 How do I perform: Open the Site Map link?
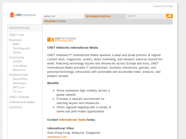(168, 6)
